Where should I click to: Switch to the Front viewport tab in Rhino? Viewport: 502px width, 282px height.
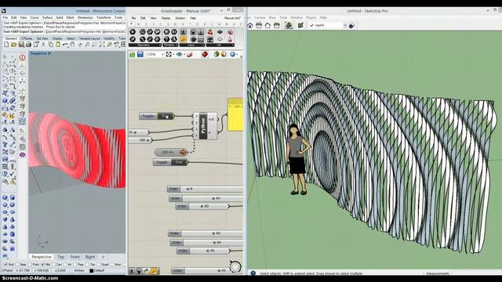[x=75, y=257]
